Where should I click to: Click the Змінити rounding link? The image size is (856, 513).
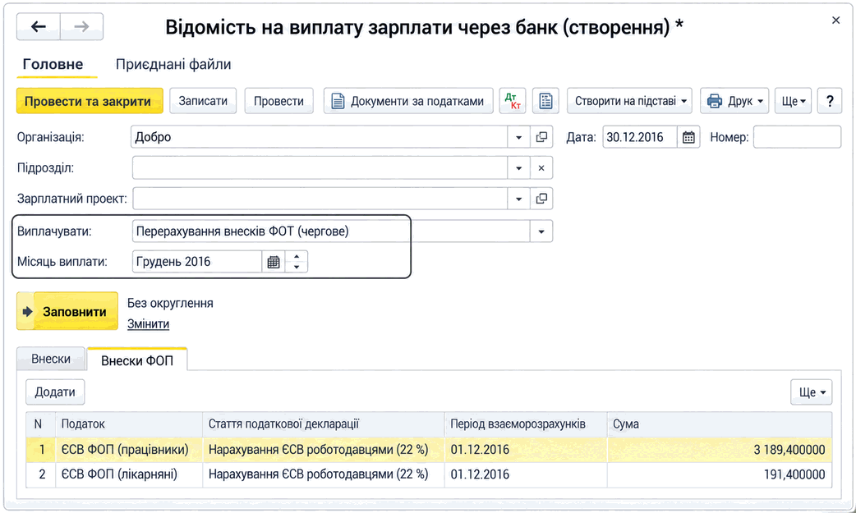coord(149,324)
